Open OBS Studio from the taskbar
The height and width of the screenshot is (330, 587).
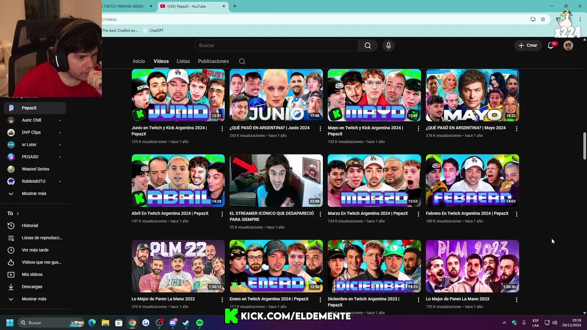pos(159,323)
